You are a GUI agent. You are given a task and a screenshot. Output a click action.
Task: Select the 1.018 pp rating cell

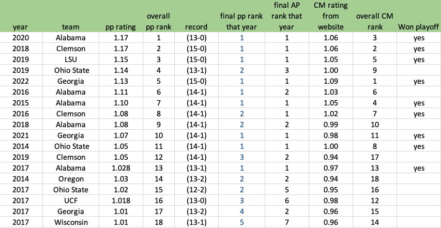click(x=120, y=201)
